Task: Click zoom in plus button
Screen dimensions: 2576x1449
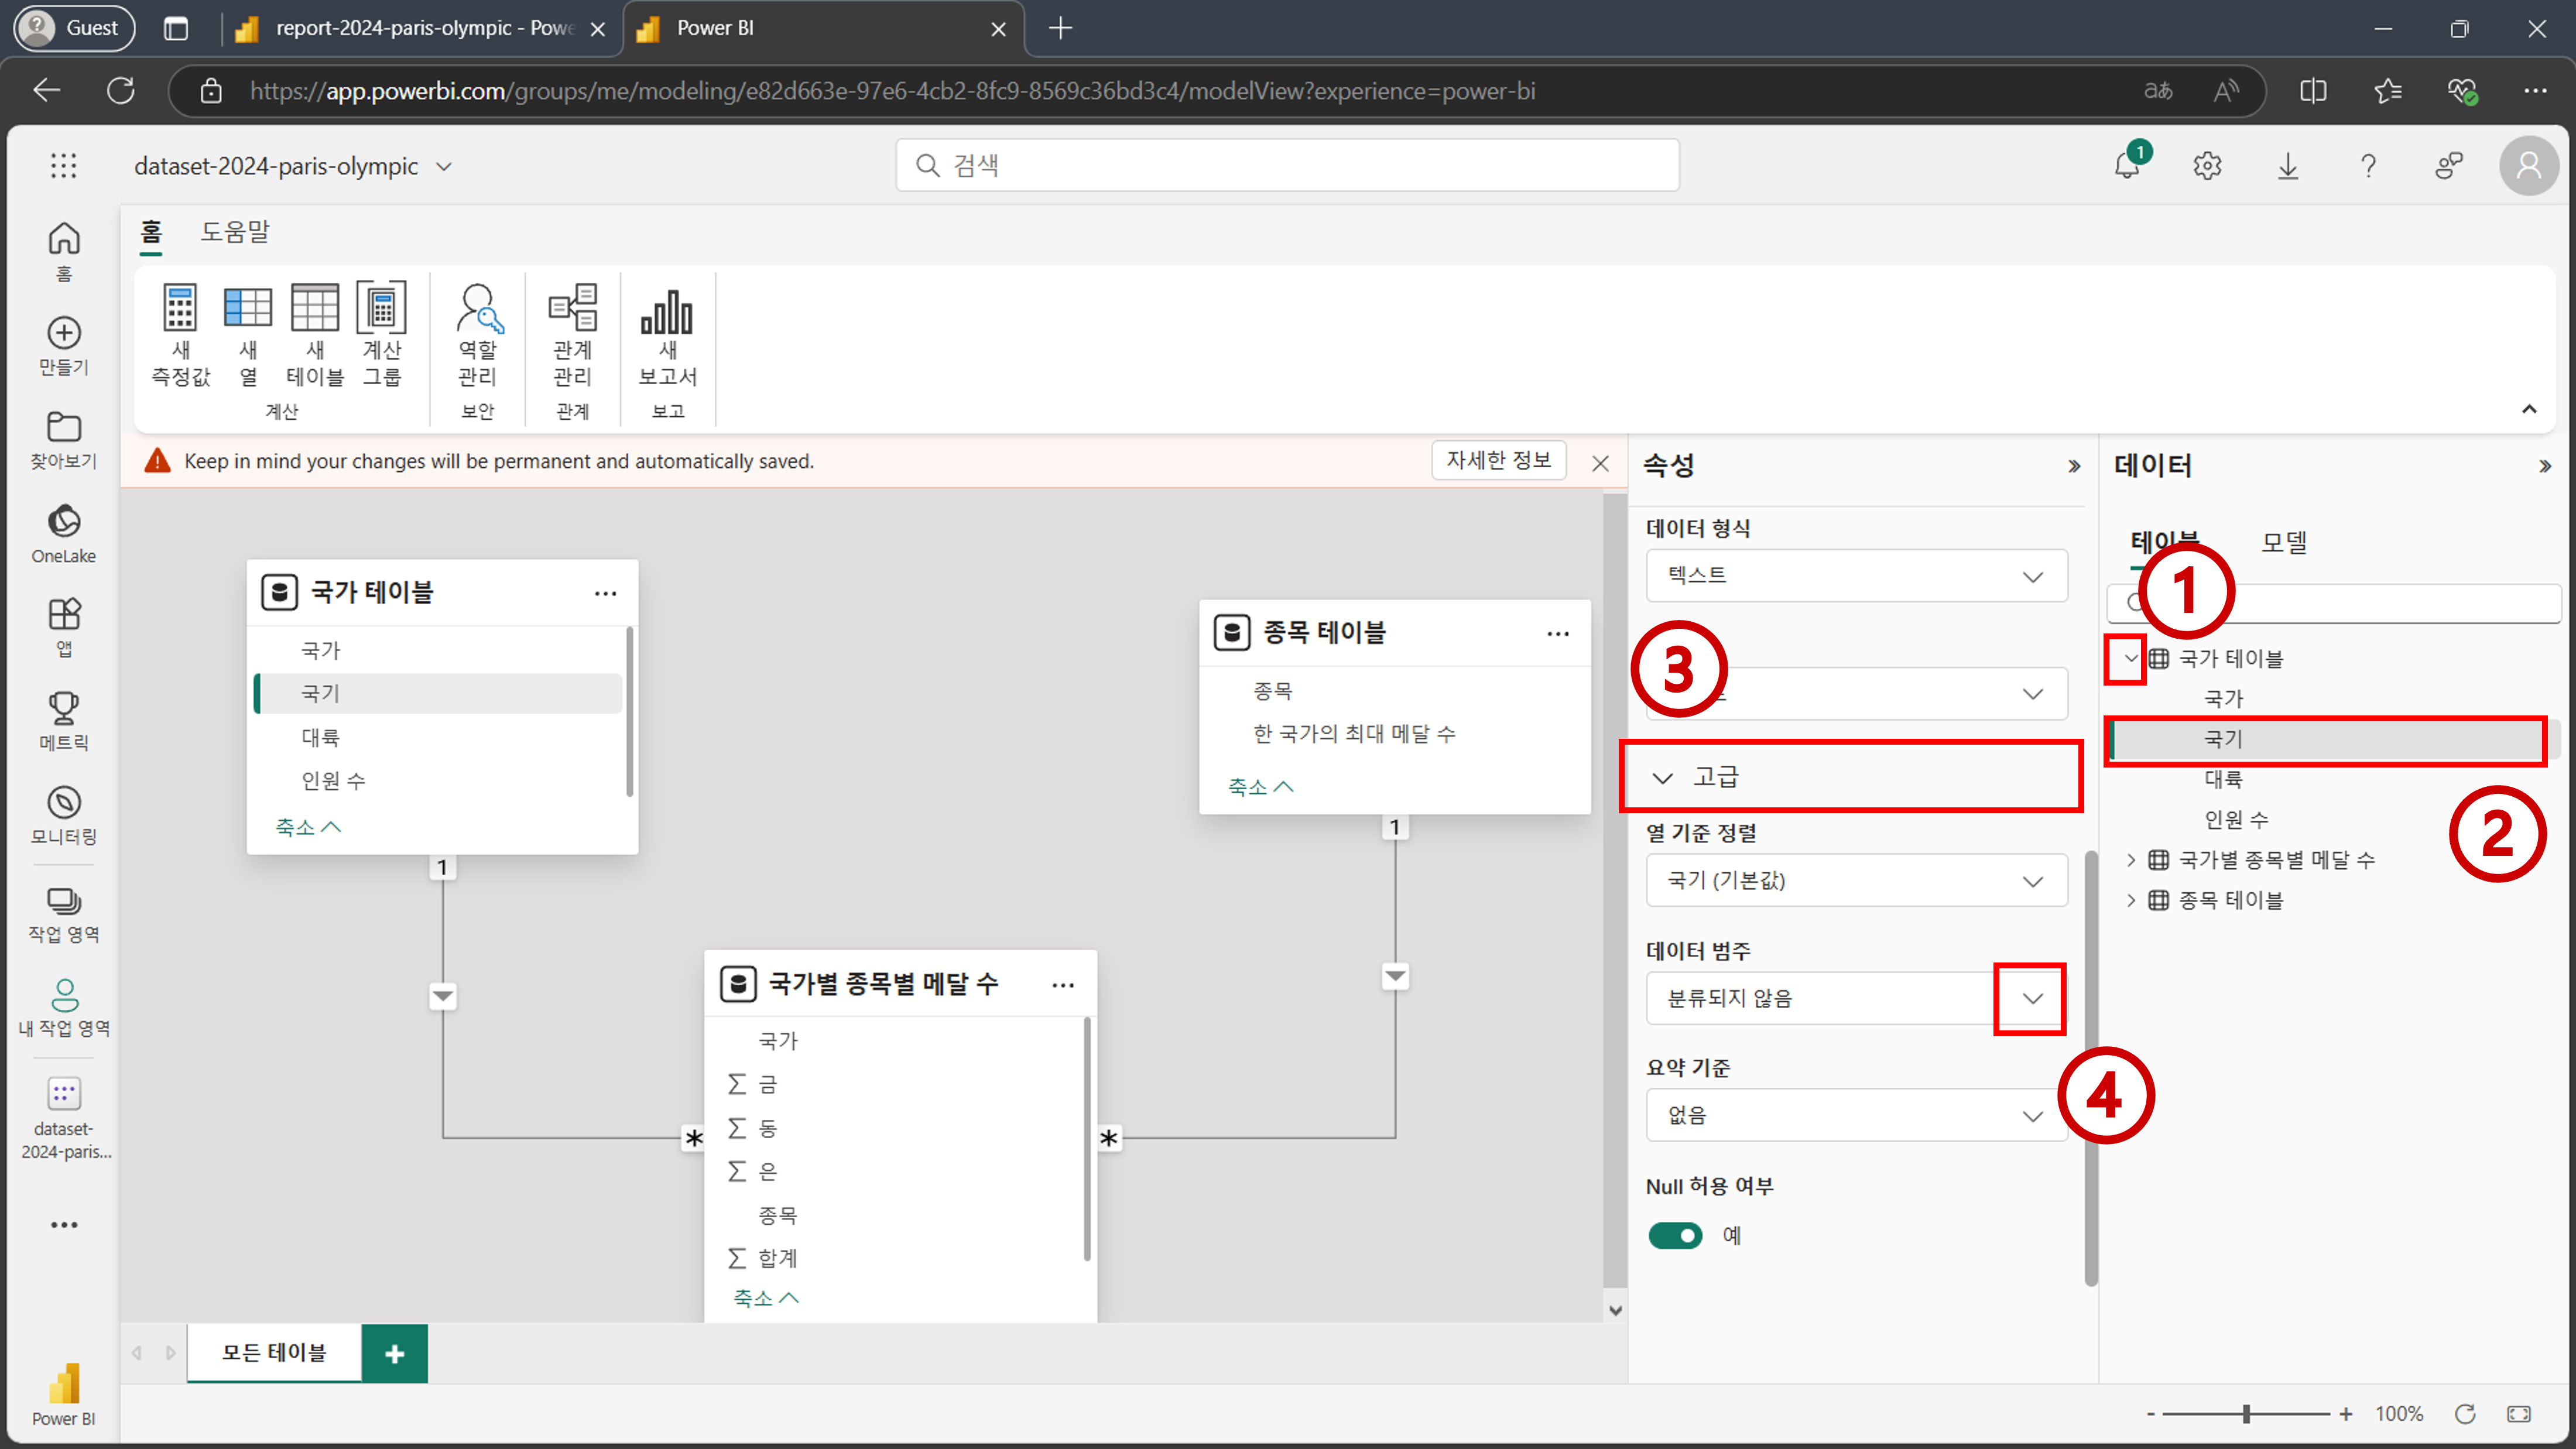Action: tap(2345, 1414)
